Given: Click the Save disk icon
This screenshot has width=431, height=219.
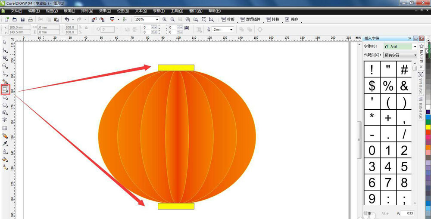Looking at the screenshot, I should pyautogui.click(x=22, y=19).
